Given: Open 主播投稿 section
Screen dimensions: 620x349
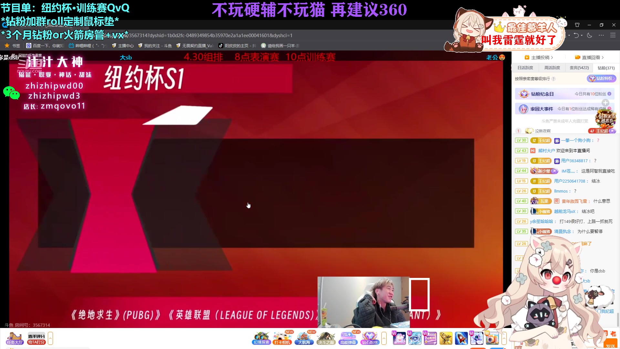Looking at the screenshot, I should pyautogui.click(x=539, y=58).
